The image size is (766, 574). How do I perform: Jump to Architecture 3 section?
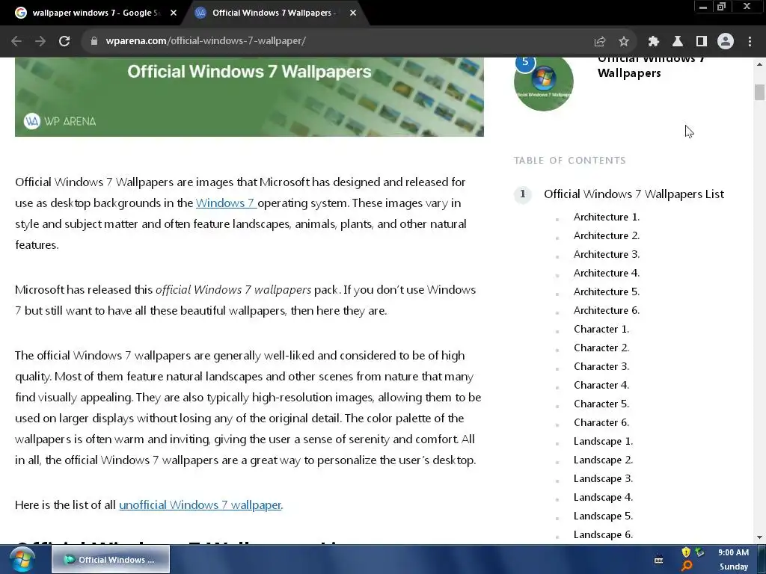click(606, 254)
